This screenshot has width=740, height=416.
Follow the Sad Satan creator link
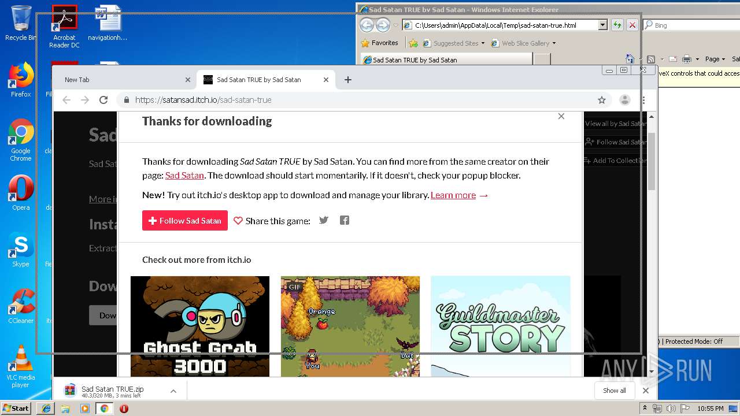click(184, 175)
